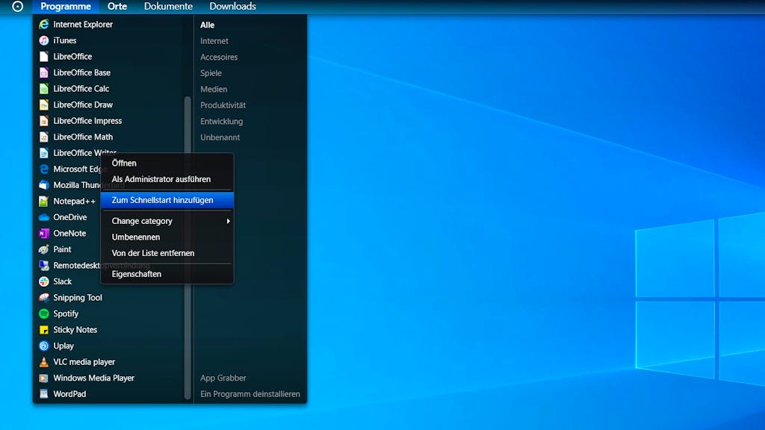The width and height of the screenshot is (765, 430).
Task: Open LibreOffice Impress via its icon
Action: coord(44,121)
